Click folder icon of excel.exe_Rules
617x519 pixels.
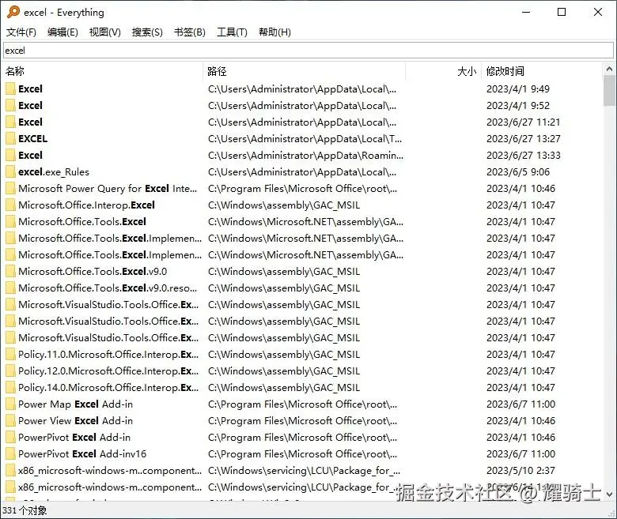pos(10,171)
